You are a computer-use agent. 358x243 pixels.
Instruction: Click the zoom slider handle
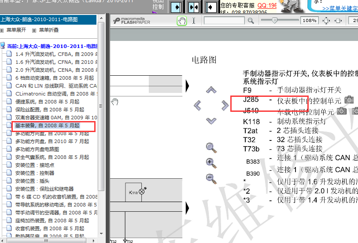(x=275, y=21)
